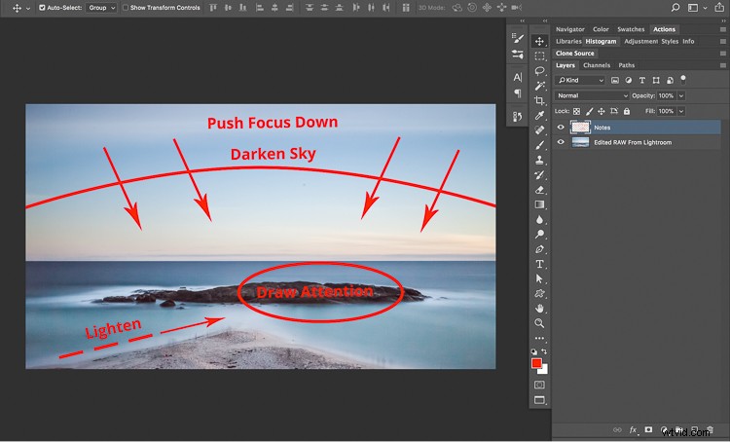Filter for pixel layers
730x442 pixels.
click(x=615, y=80)
